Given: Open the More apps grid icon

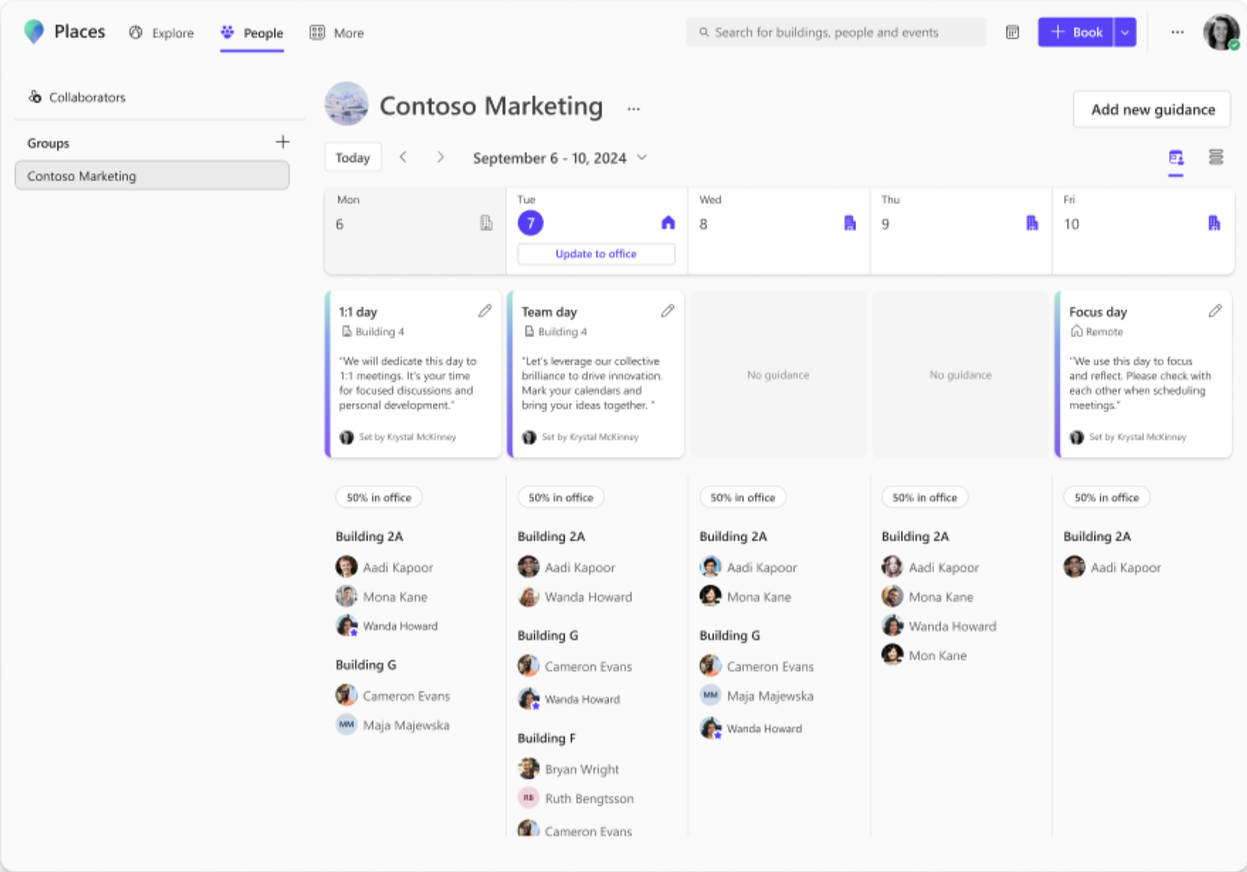Looking at the screenshot, I should point(317,33).
